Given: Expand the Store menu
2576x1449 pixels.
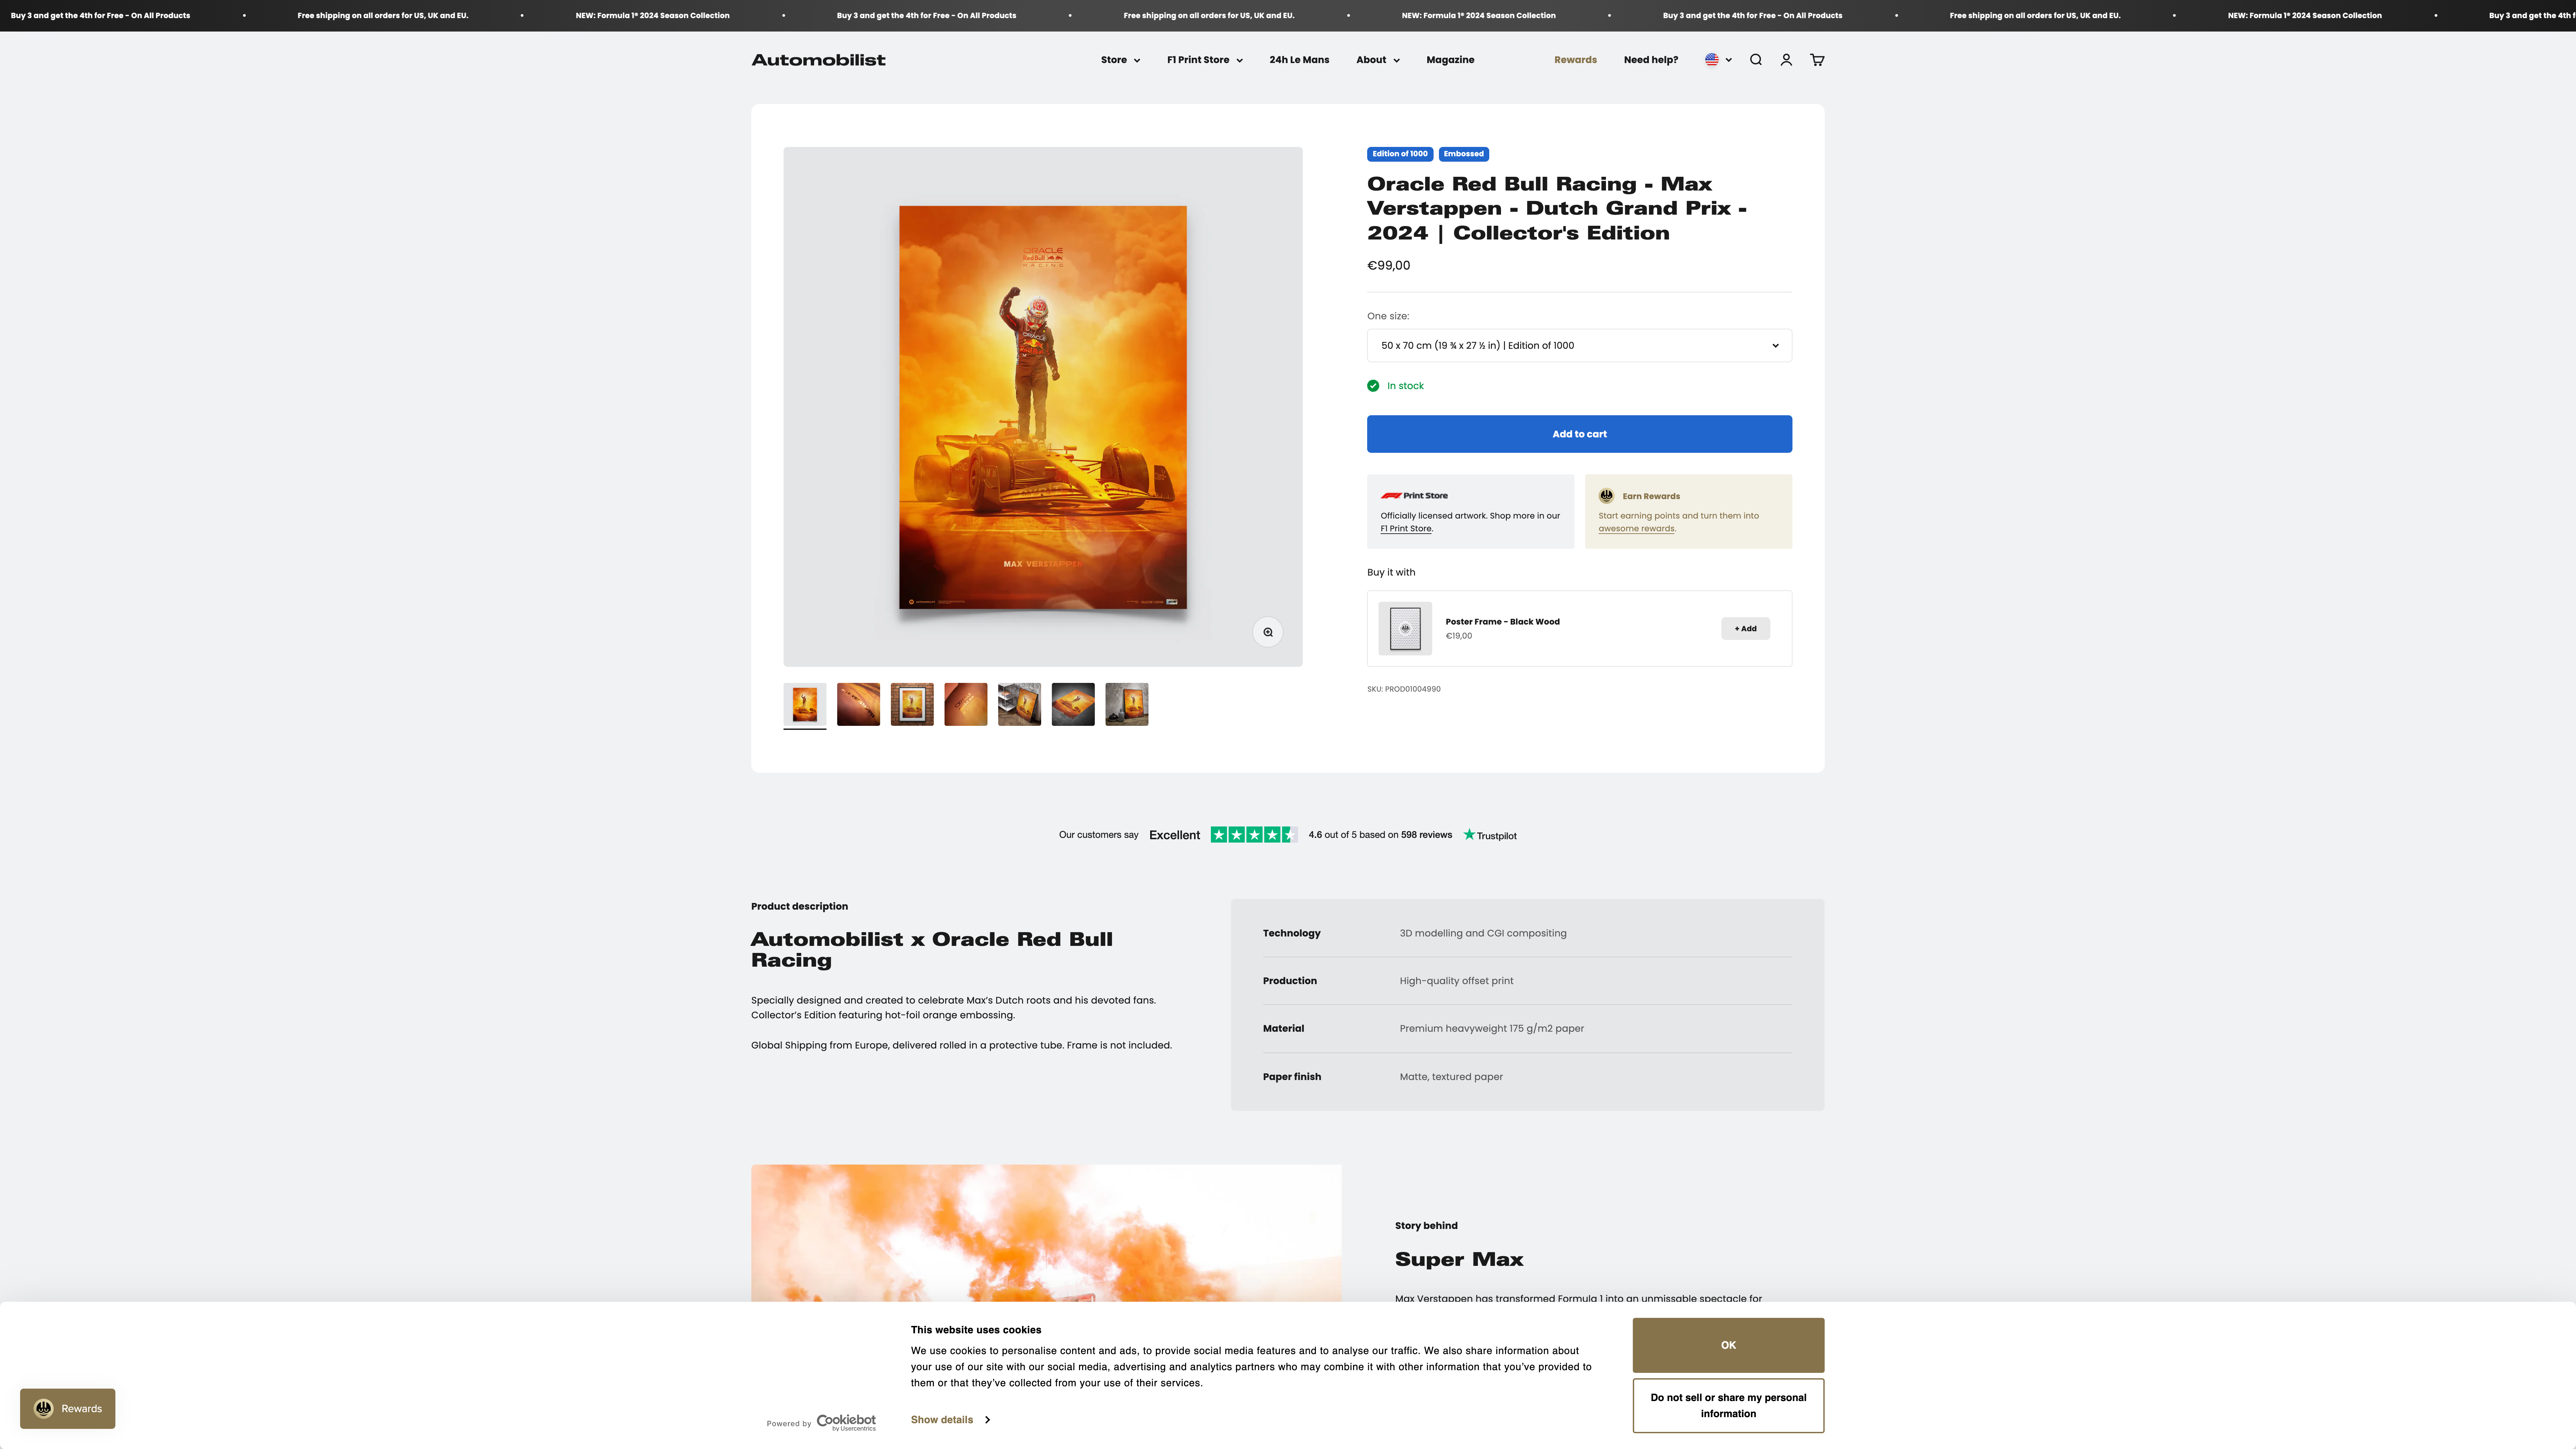Looking at the screenshot, I should point(1120,60).
